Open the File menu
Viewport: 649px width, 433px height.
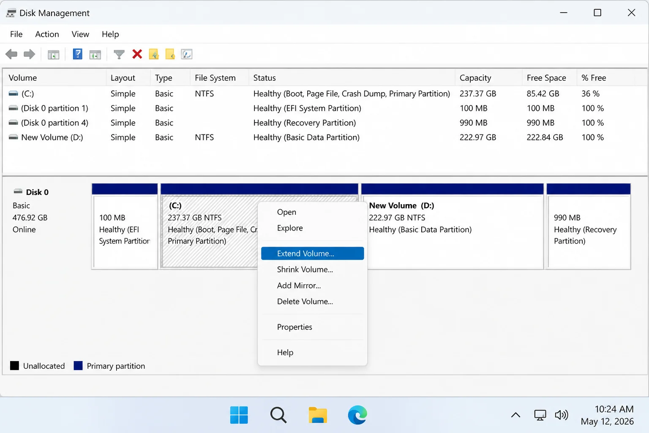tap(16, 34)
